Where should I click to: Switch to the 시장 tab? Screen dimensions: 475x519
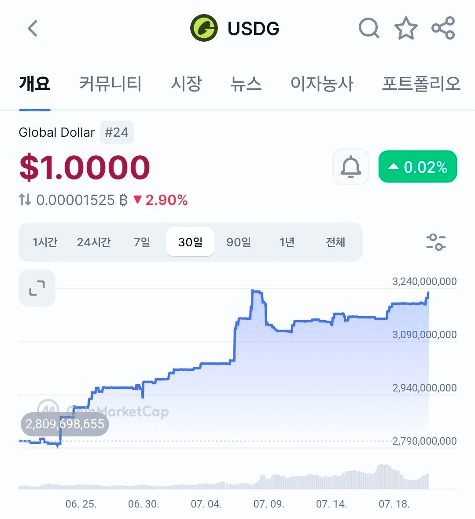click(x=186, y=84)
